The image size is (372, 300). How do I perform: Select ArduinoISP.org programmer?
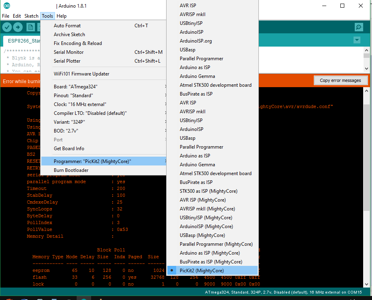(212, 41)
